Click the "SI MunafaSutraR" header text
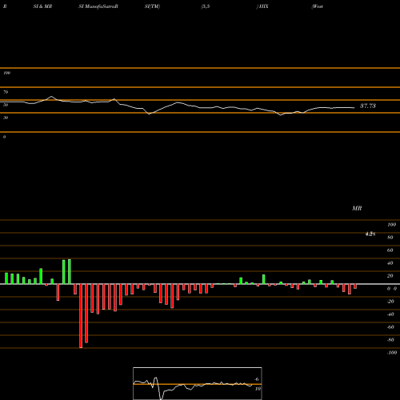The width and height of the screenshot is (400, 400). [x=98, y=6]
